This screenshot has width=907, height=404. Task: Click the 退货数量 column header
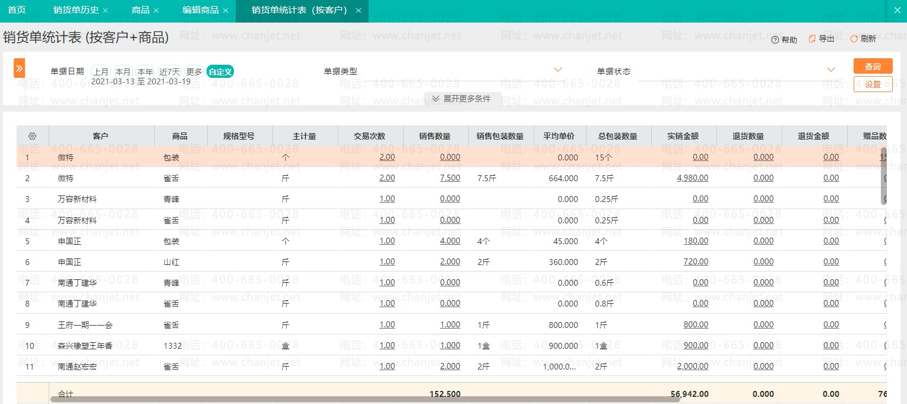(x=749, y=136)
